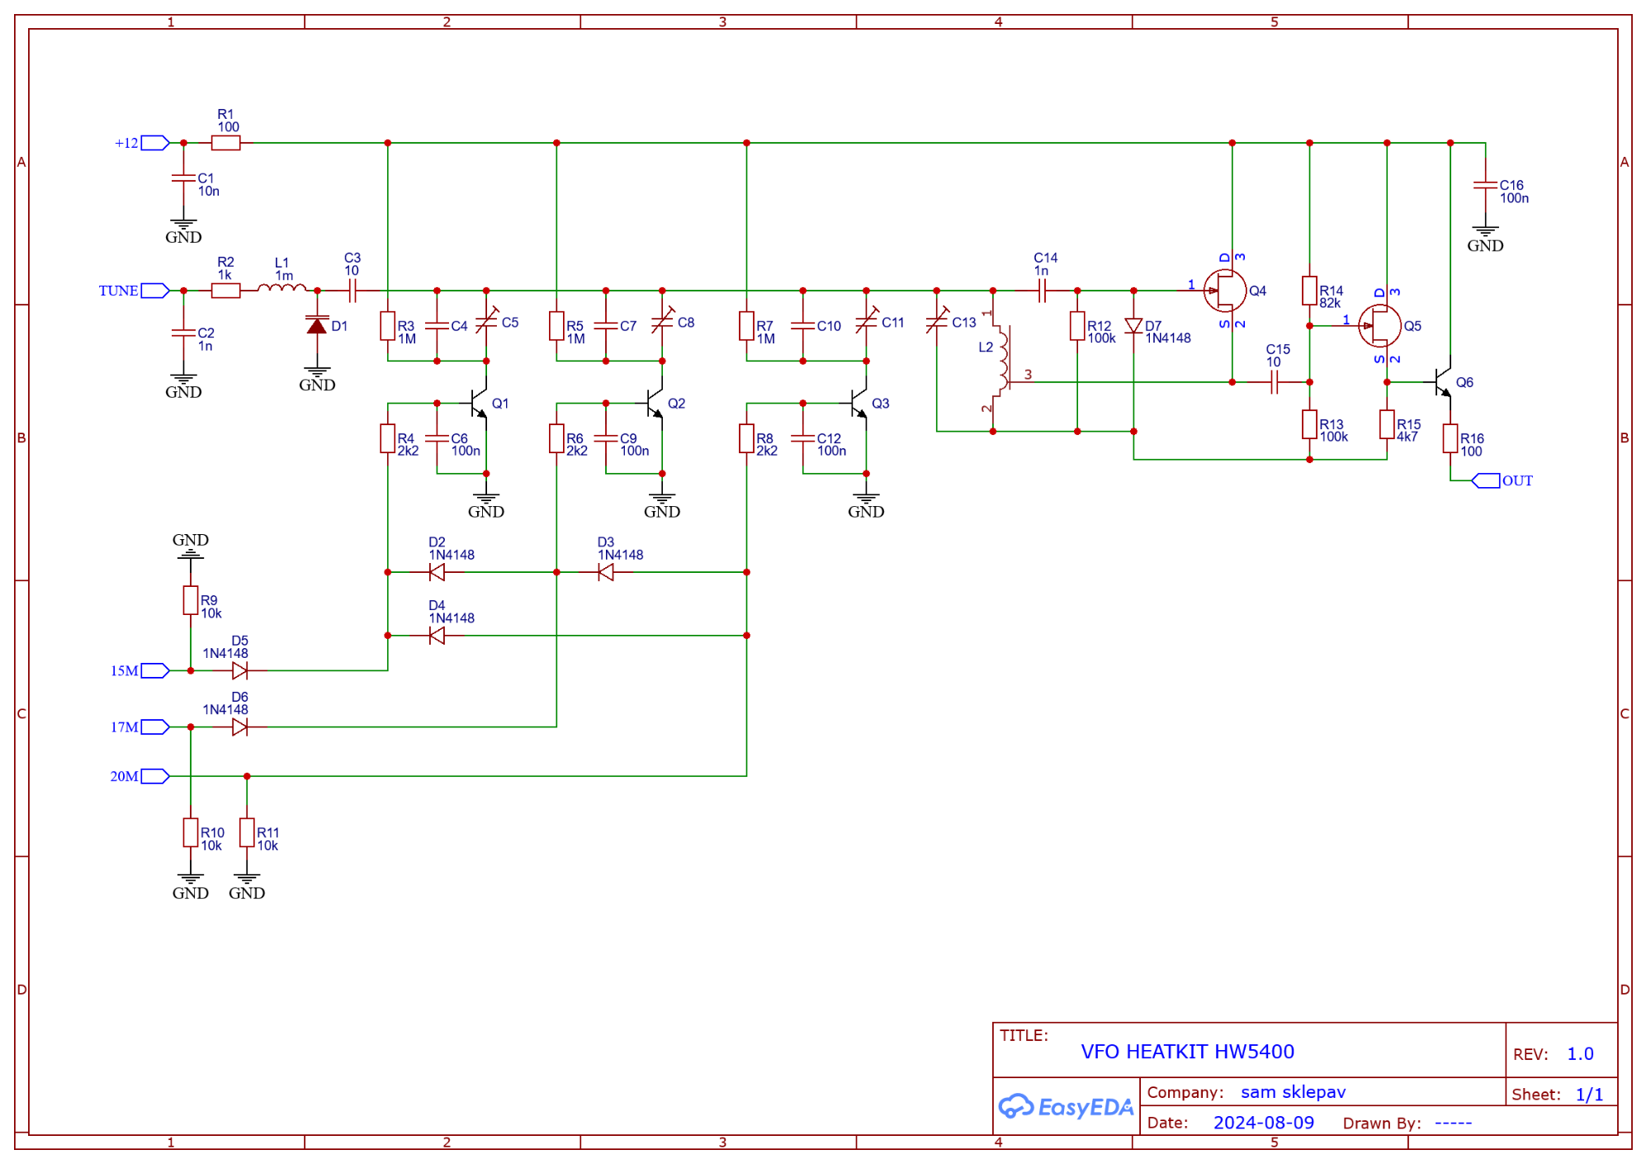Select the TUNE input port flag
This screenshot has height=1164, width=1651.
coord(154,291)
